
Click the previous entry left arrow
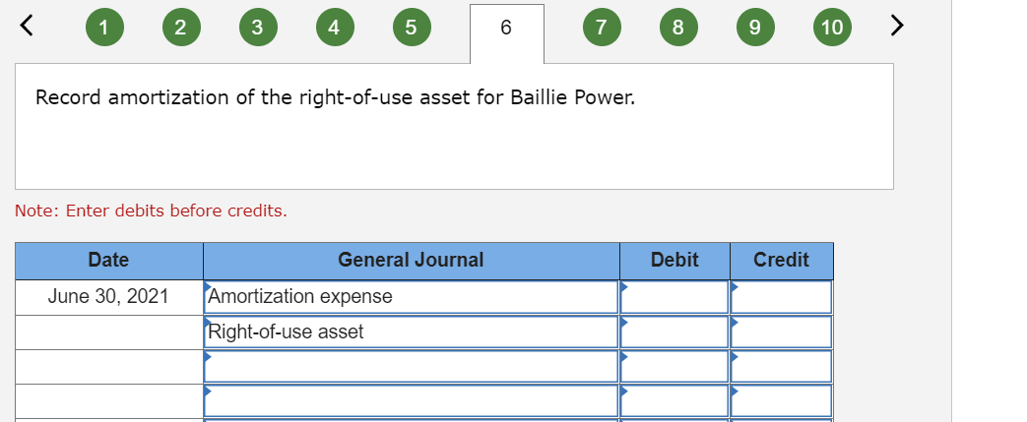coord(27,27)
